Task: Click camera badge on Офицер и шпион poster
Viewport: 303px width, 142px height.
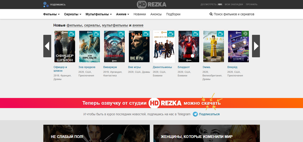Action: pyautogui.click(x=72, y=34)
